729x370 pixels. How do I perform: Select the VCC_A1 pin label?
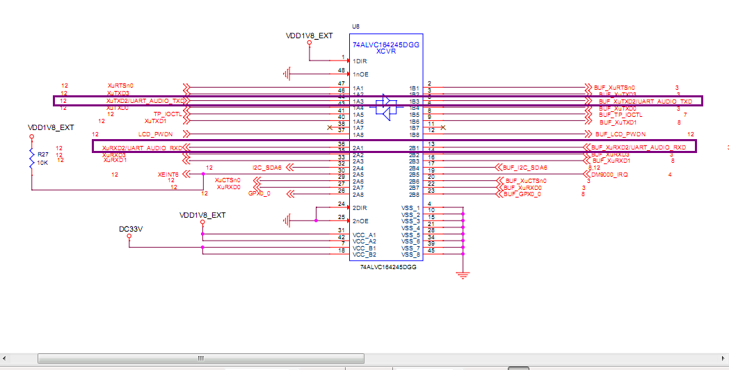coord(364,235)
